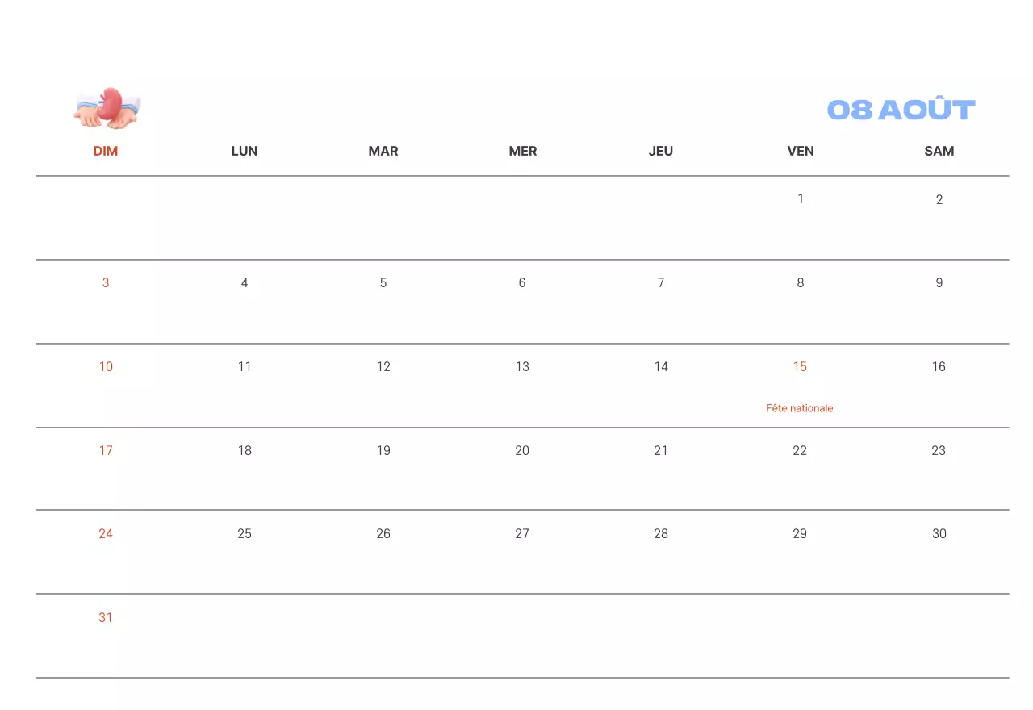1033x710 pixels.
Task: Select Sunday the 17th
Action: point(106,451)
